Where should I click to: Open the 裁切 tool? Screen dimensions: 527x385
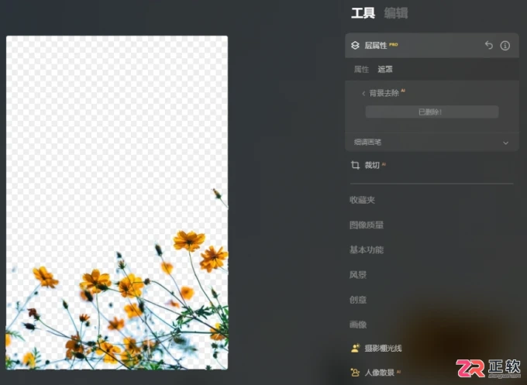click(372, 165)
